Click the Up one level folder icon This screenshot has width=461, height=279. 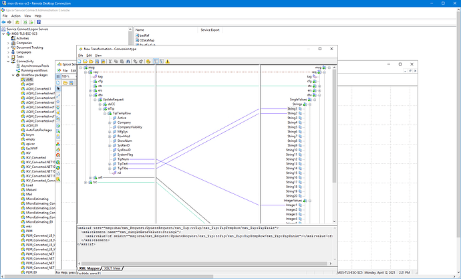click(x=17, y=22)
